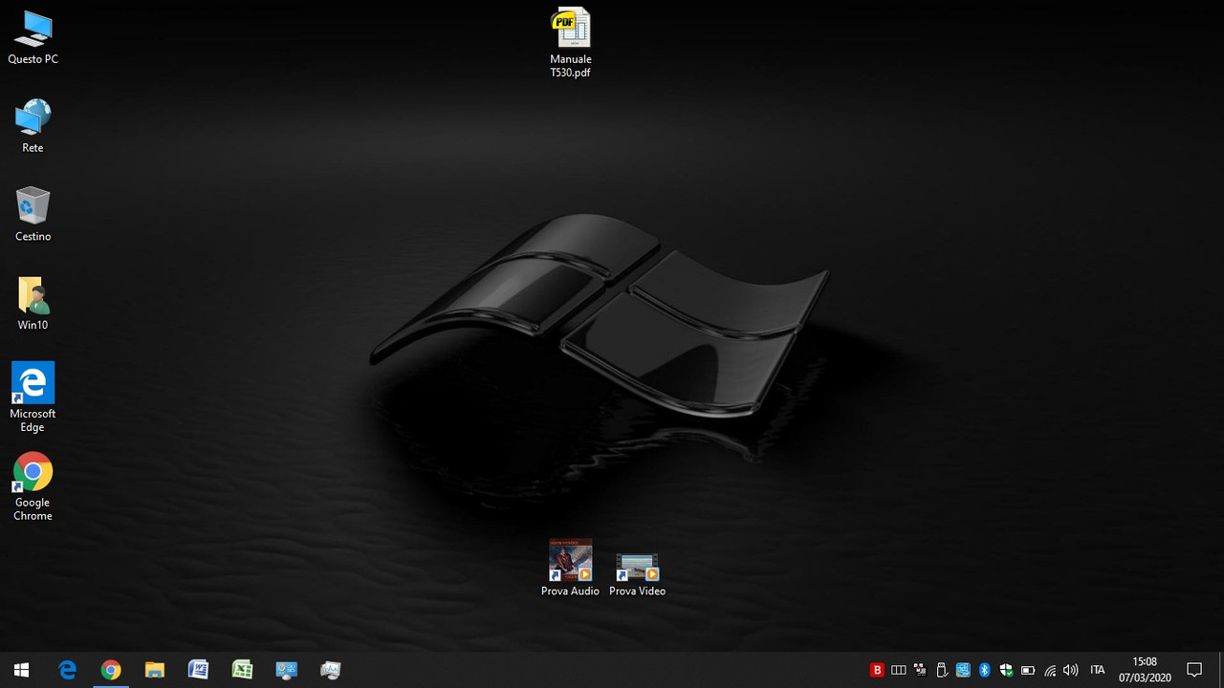This screenshot has height=688, width=1224.
Task: Open Bitdefender from the system tray
Action: 877,670
